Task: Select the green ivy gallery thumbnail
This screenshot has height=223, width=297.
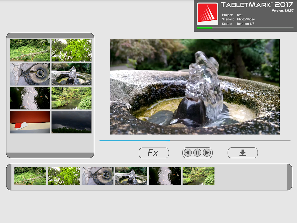Action: pyautogui.click(x=30, y=50)
